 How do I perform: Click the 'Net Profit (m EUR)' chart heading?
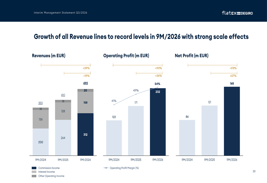pyautogui.click(x=191, y=56)
